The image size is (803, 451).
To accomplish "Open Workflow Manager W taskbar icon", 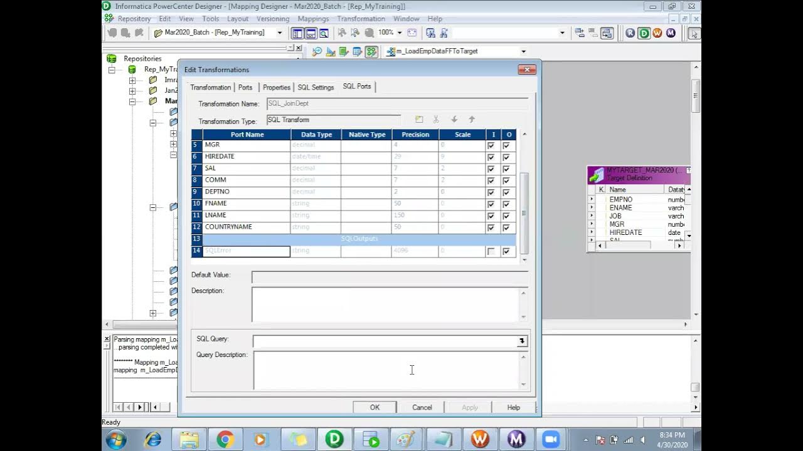I will pyautogui.click(x=479, y=440).
